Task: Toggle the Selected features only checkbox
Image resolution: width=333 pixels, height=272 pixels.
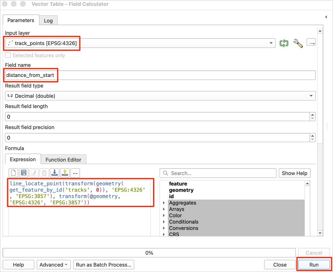Action: (x=8, y=55)
